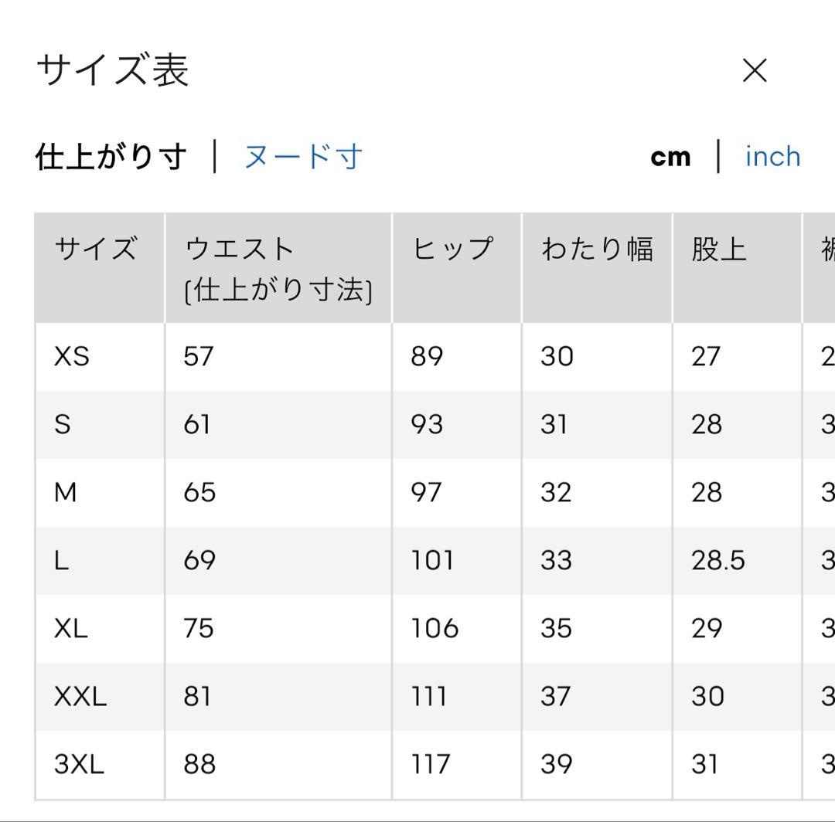
Task: Select the L size row label
Action: (x=61, y=561)
